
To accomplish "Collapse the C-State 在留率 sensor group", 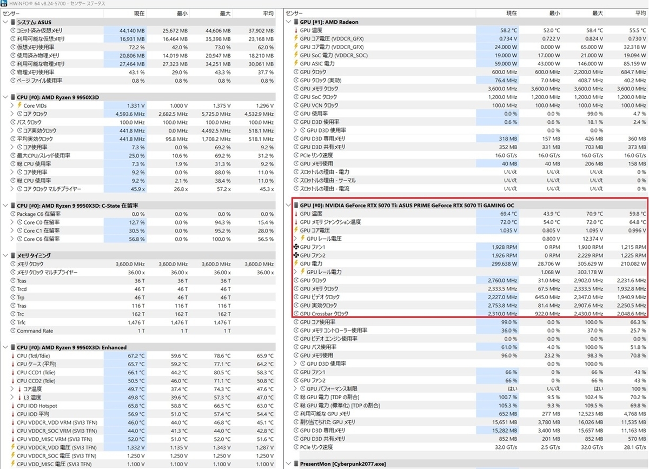I will tap(5, 206).
